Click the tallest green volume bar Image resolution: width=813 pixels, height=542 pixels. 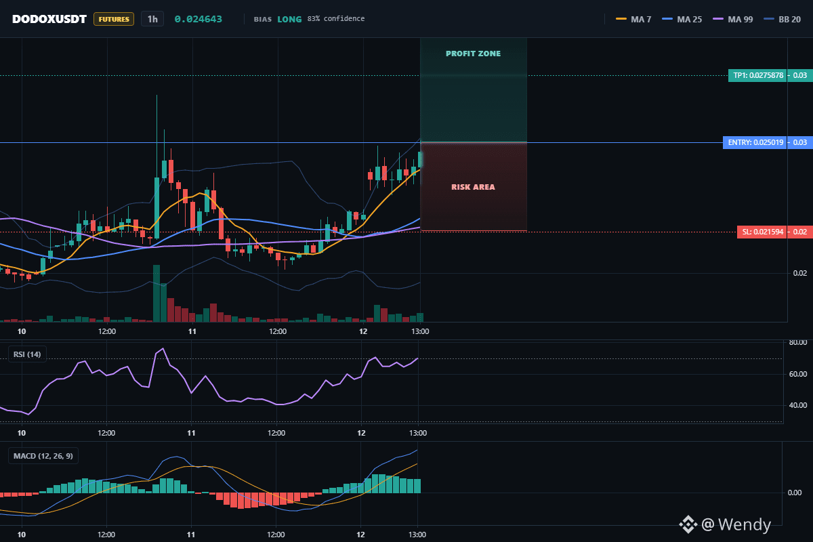coord(157,293)
